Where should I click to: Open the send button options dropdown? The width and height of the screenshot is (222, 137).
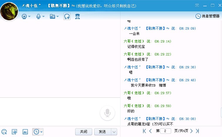tap(114, 131)
